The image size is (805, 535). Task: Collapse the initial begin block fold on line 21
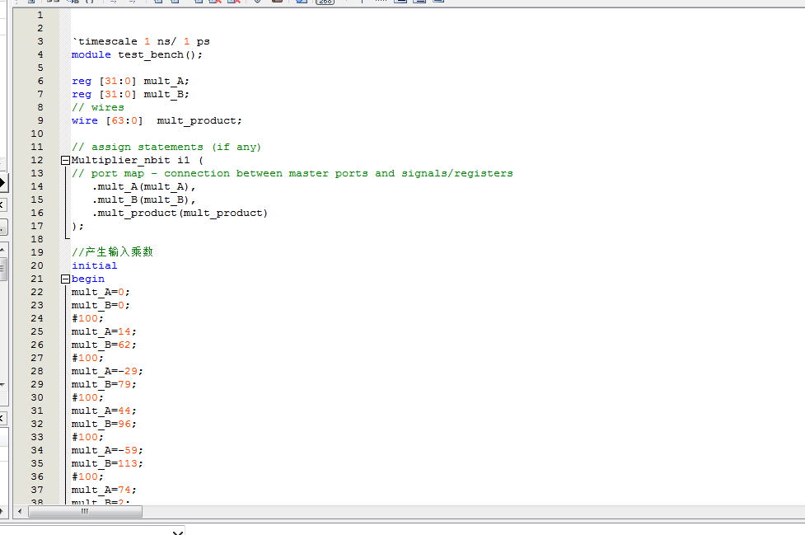[65, 279]
